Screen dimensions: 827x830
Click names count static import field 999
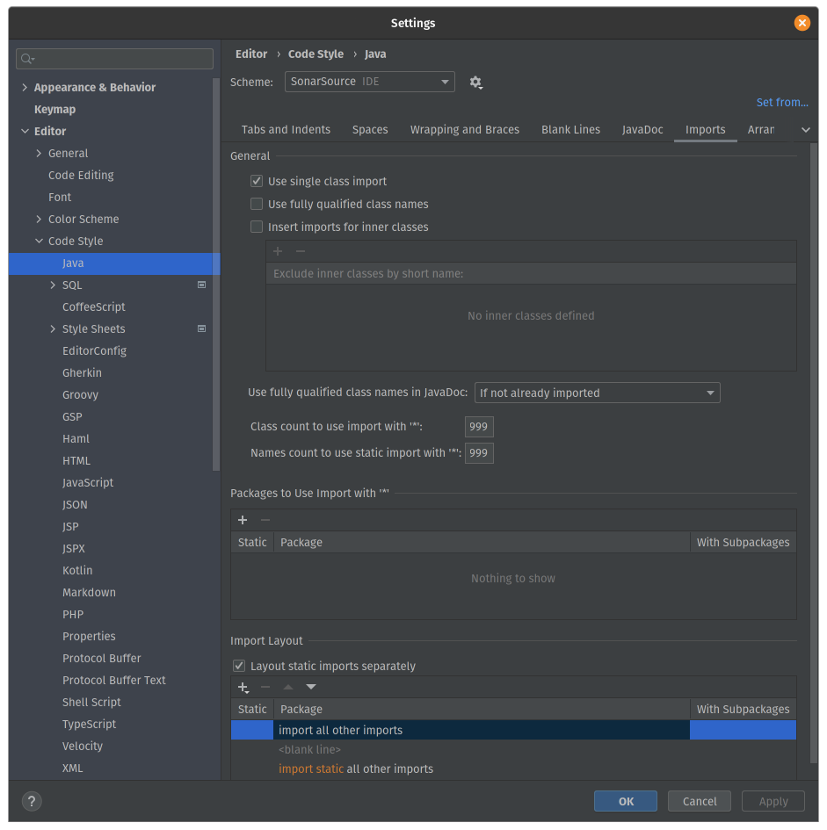[479, 453]
